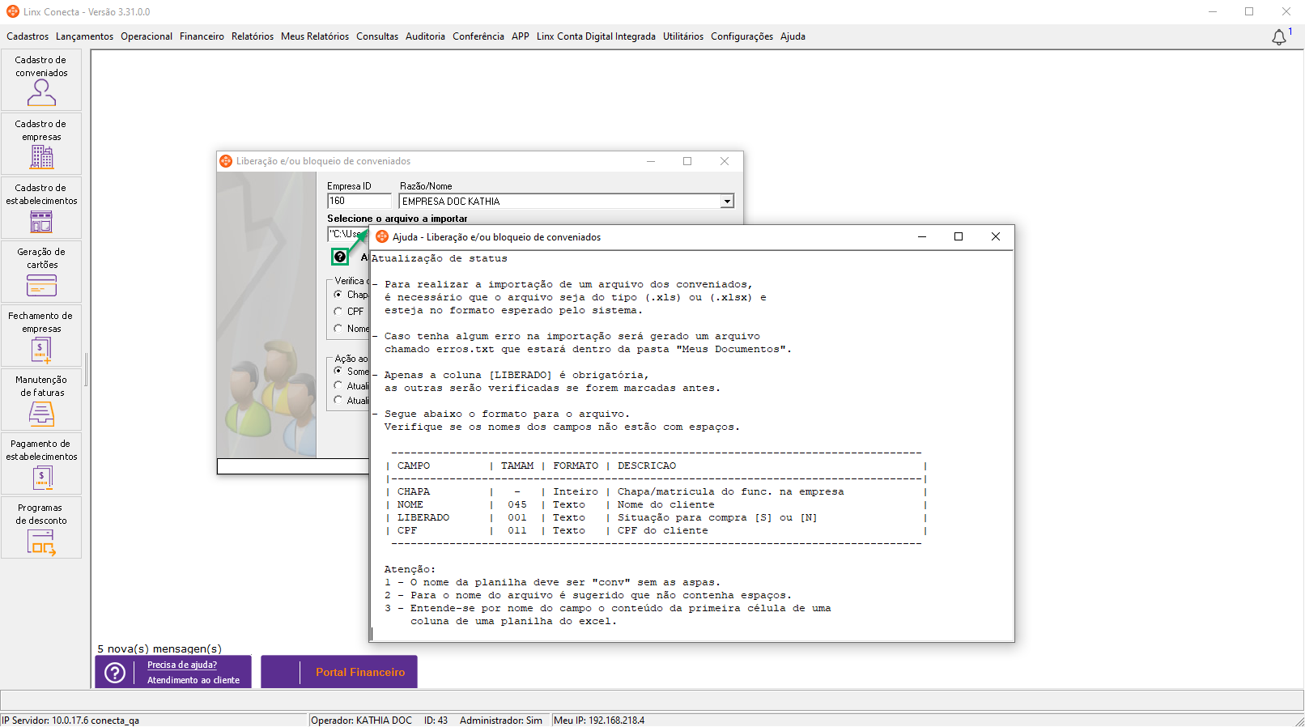Click the LIBERADO row in help table
The width and height of the screenshot is (1305, 727).
coord(656,517)
